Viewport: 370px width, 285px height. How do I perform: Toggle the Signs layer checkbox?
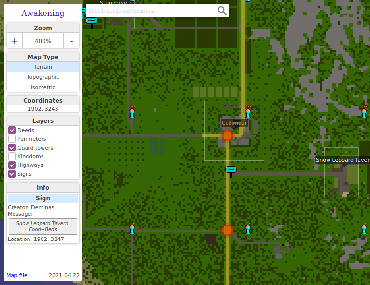click(x=12, y=174)
